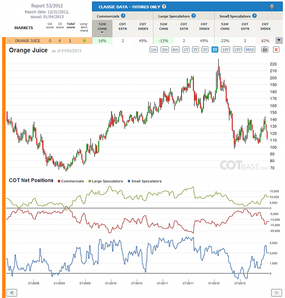Screen dimensions: 285x298
Task: Open the Small Speculators help icon
Action: (254, 16)
